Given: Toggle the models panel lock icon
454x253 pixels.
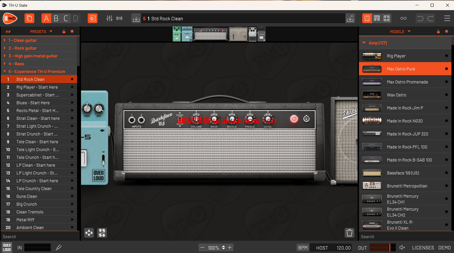Looking at the screenshot, I should point(438,31).
